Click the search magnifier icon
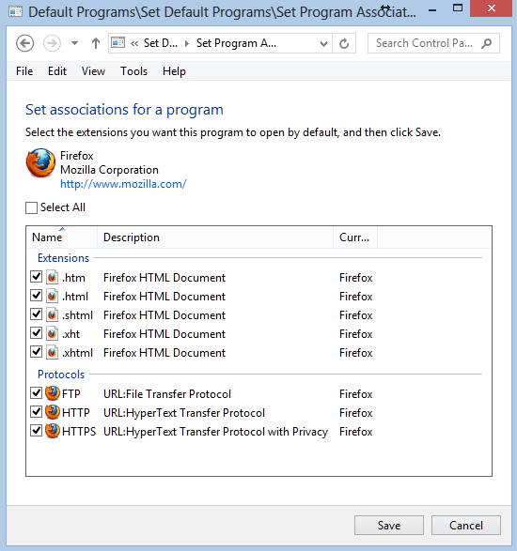The width and height of the screenshot is (517, 551). (x=487, y=43)
